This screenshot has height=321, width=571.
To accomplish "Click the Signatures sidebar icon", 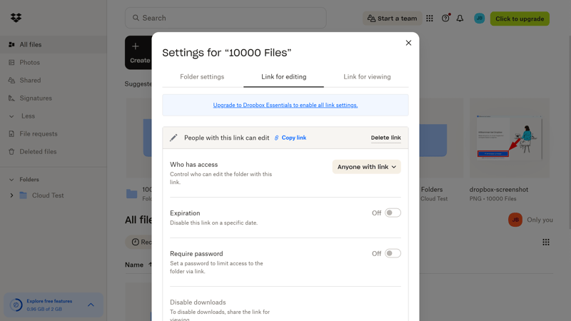I will coord(11,98).
